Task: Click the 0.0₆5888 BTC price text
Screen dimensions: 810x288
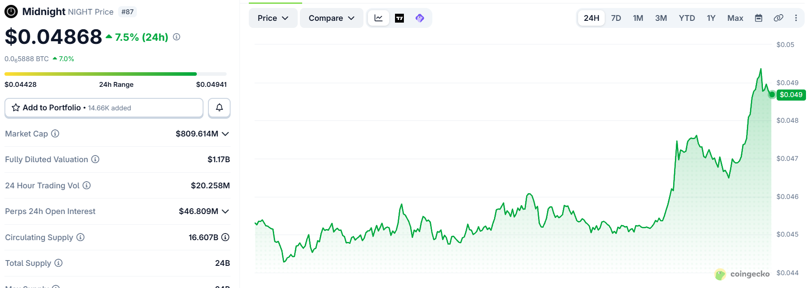Action: coord(27,59)
